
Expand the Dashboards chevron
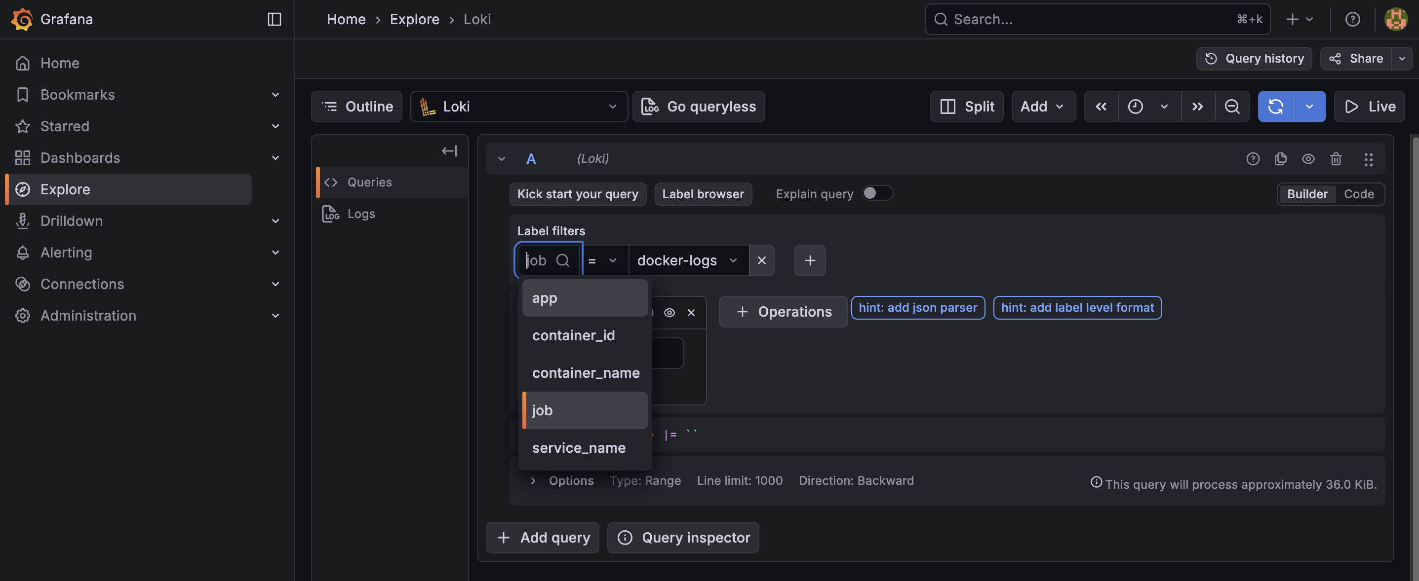click(276, 158)
